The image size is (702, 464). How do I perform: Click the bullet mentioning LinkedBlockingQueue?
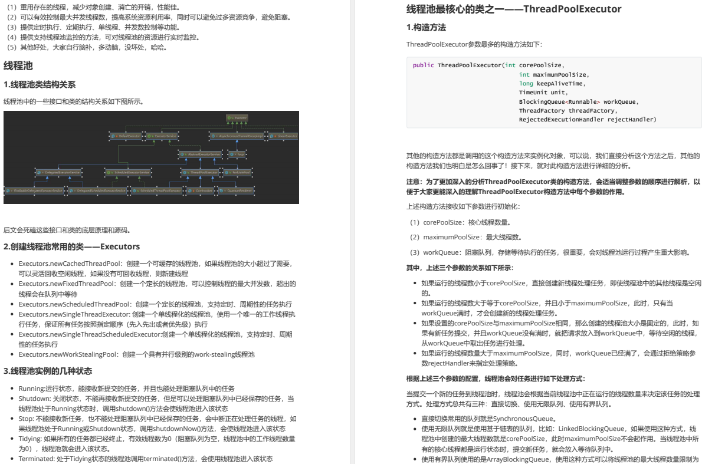point(559,439)
